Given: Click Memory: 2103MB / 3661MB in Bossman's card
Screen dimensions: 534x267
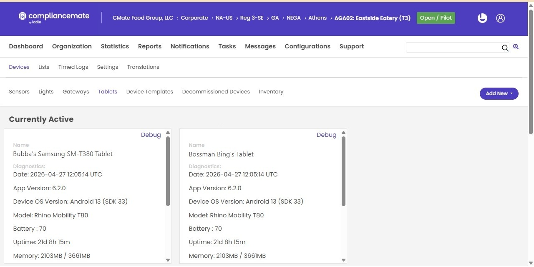Looking at the screenshot, I should pos(227,256).
